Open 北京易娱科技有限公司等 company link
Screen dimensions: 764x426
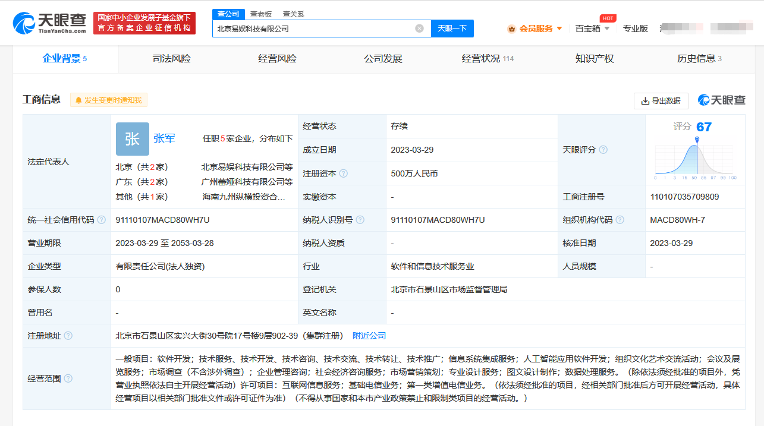coord(247,167)
